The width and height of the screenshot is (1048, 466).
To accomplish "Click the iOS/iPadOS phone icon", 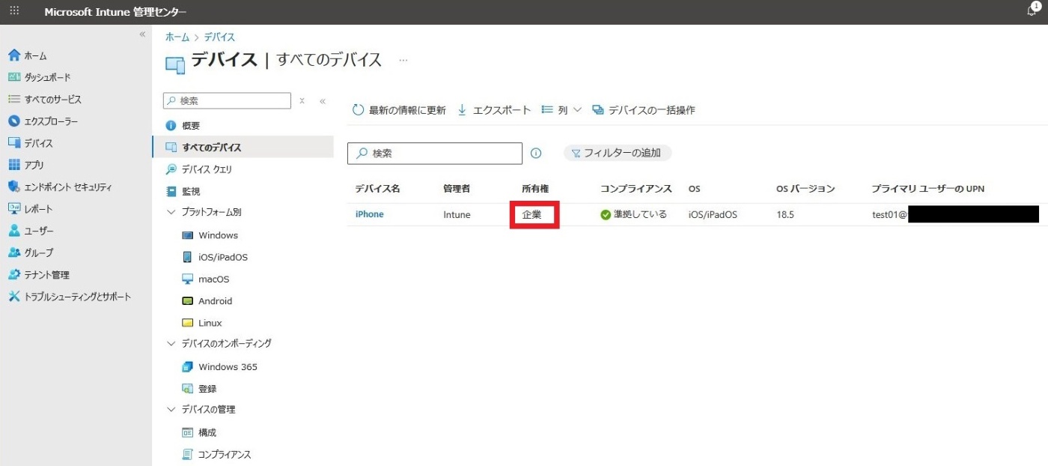I will pos(187,257).
